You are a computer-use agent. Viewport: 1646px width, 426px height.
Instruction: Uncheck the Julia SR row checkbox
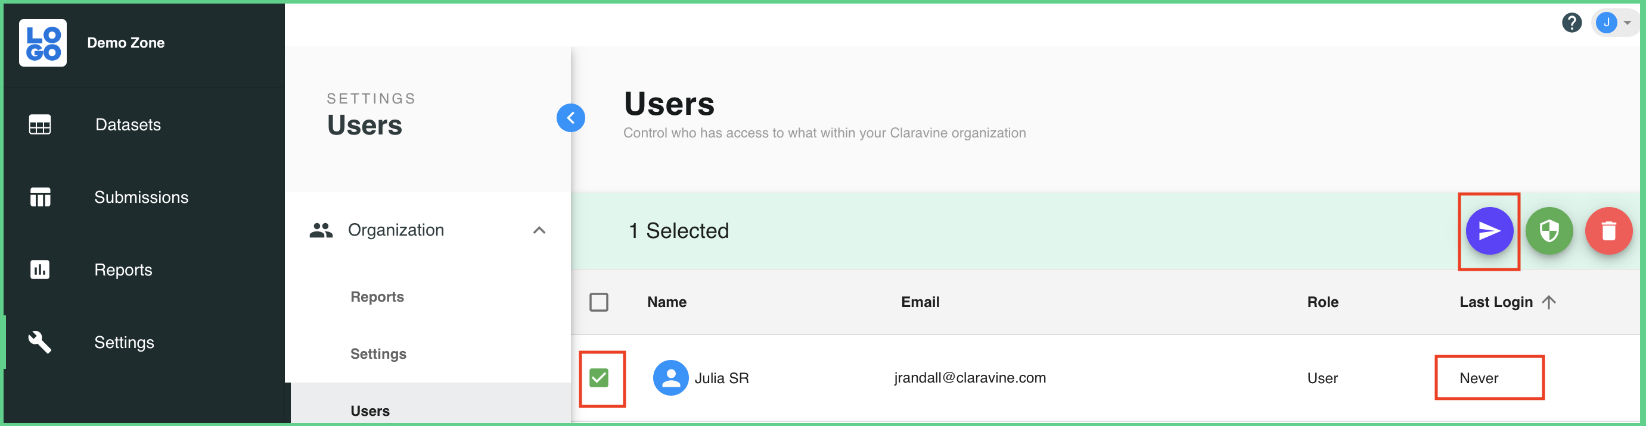tap(599, 378)
